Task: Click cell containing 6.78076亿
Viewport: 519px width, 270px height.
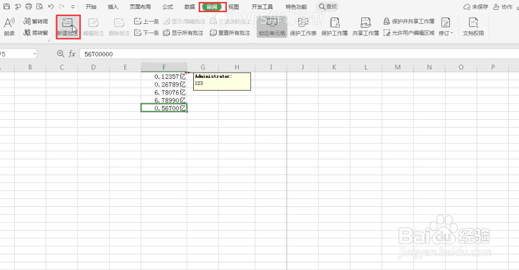Action: click(164, 92)
